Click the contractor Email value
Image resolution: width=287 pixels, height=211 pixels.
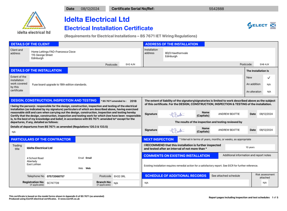pyautogui.click(x=89, y=158)
